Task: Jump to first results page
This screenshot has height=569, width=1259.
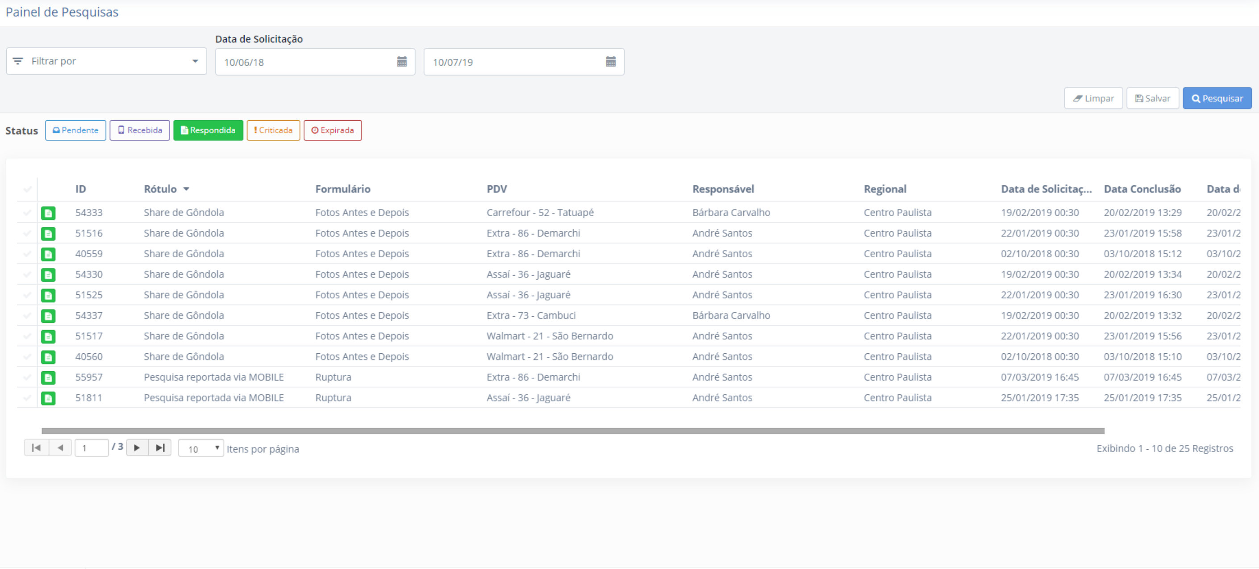Action: click(36, 448)
